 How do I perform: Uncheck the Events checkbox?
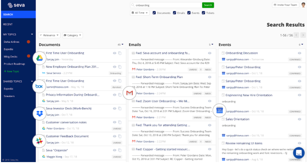click(189, 13)
